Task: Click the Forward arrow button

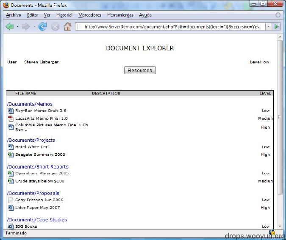Action: click(26, 27)
